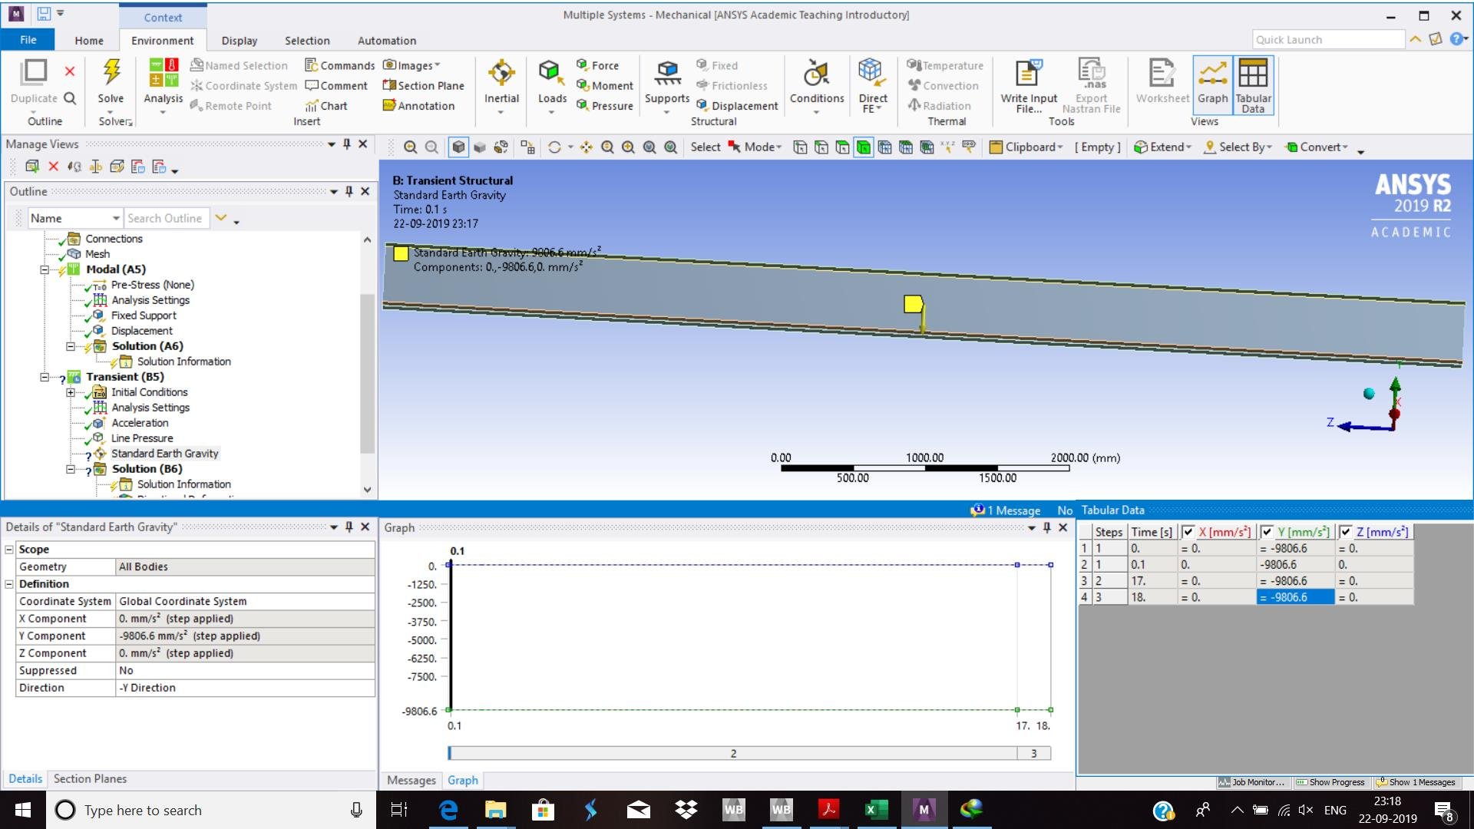This screenshot has height=829, width=1474.
Task: Toggle the Graph view button
Action: click(1212, 85)
